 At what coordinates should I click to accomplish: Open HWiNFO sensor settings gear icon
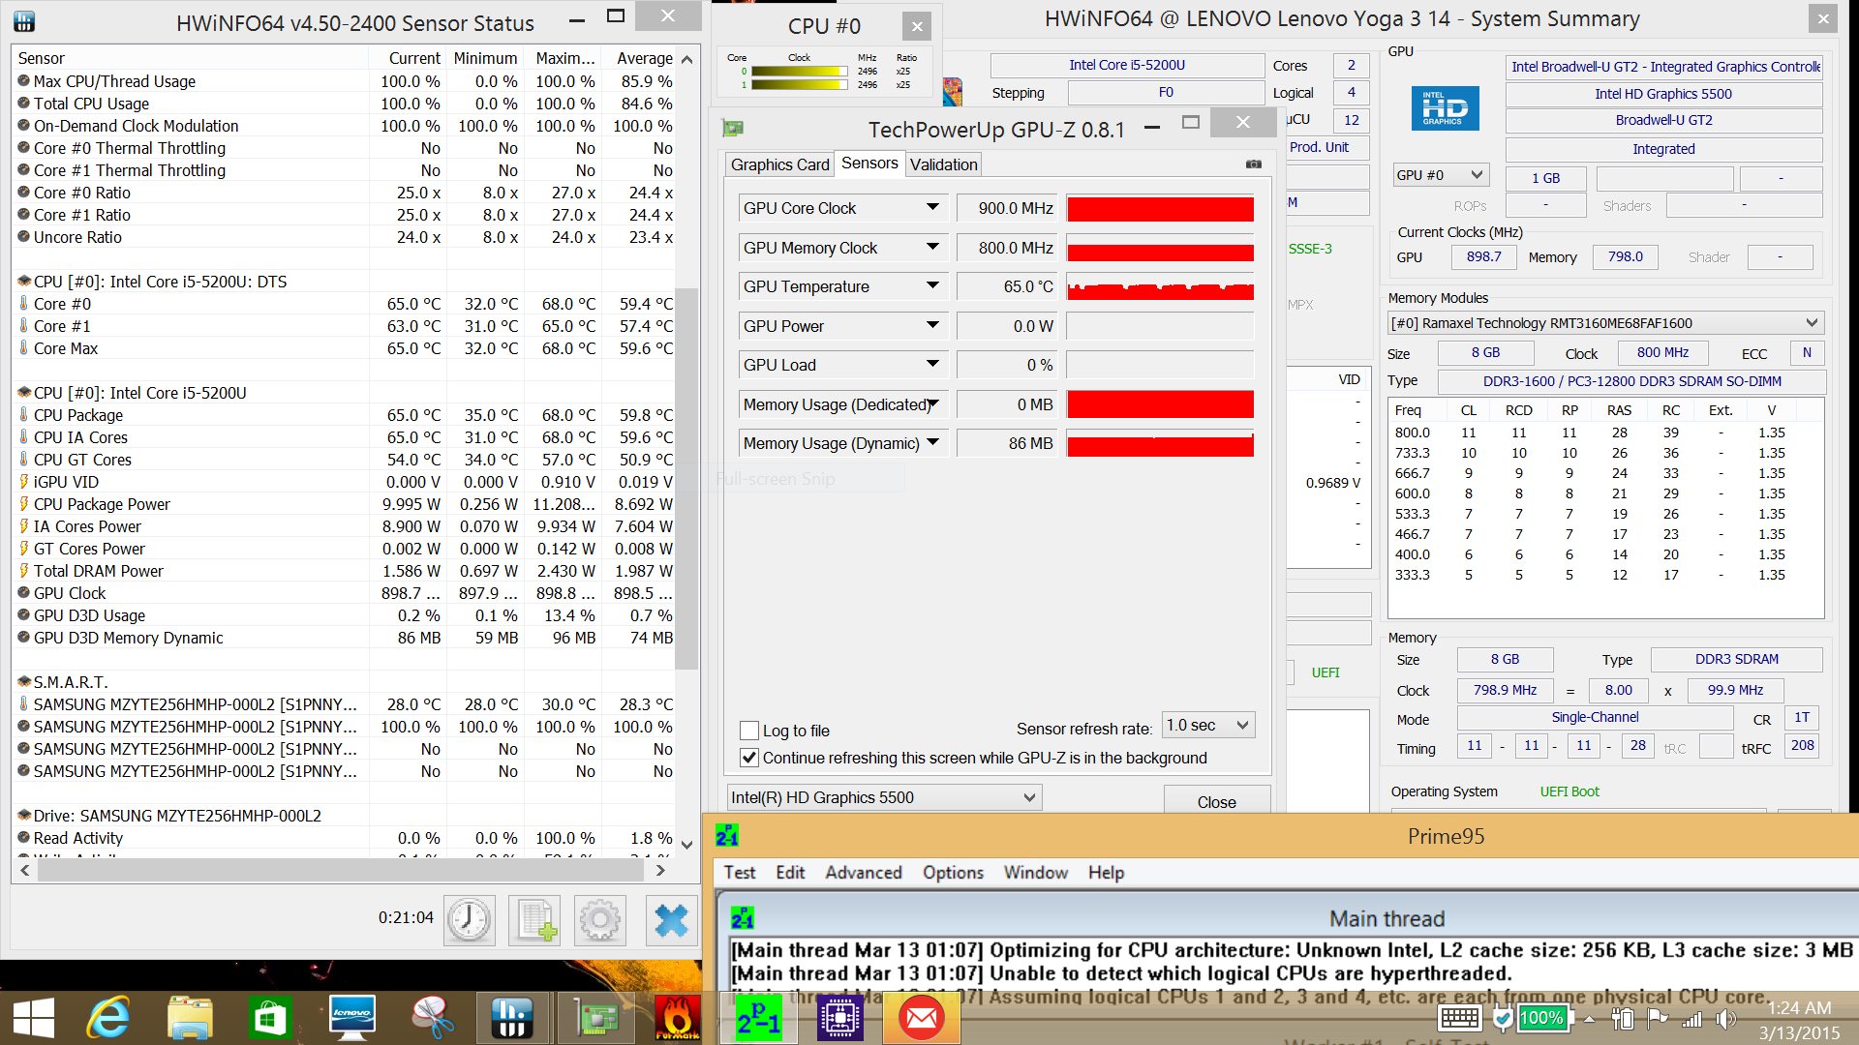tap(600, 919)
